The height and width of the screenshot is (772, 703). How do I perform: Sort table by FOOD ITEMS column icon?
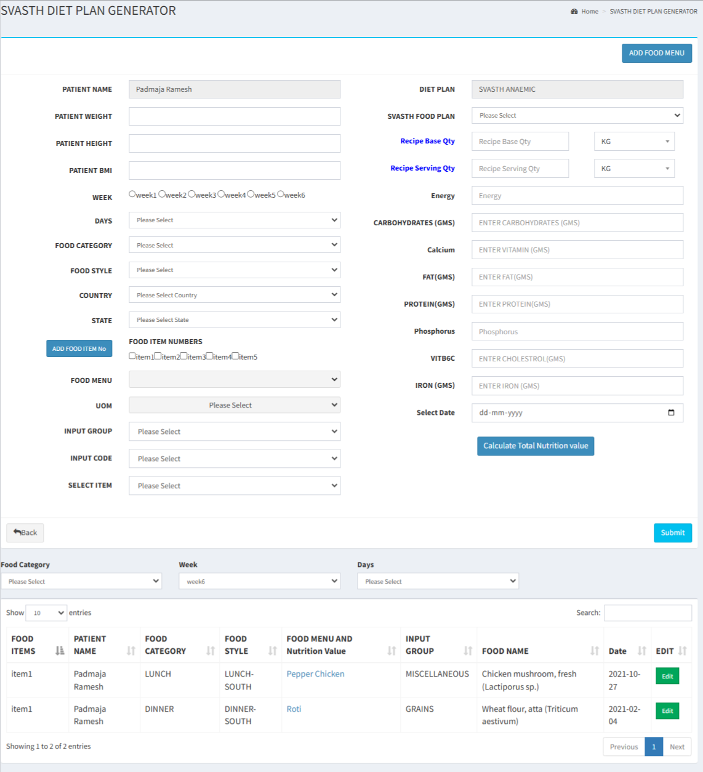click(60, 651)
